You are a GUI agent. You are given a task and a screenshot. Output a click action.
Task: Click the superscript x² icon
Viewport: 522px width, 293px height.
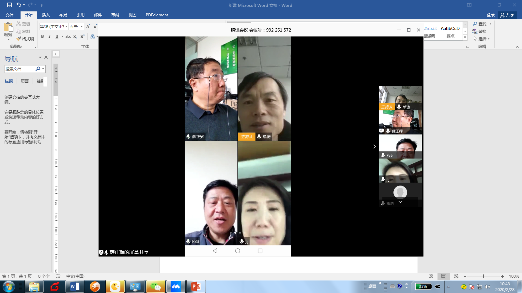point(82,36)
